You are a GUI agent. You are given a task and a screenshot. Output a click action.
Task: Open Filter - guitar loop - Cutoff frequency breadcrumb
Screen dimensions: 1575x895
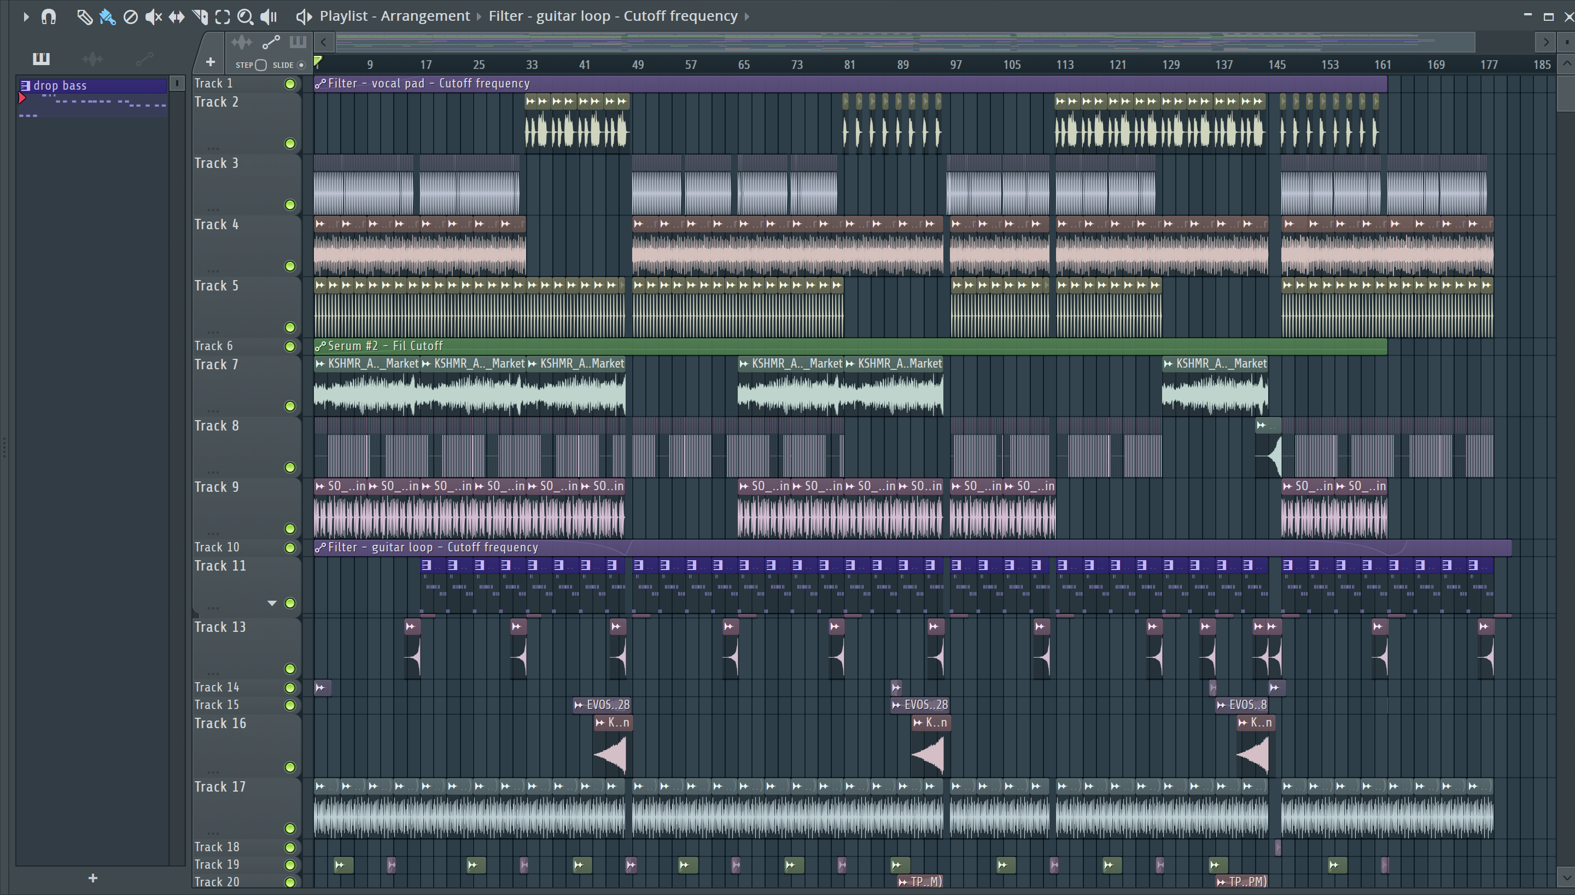613,16
